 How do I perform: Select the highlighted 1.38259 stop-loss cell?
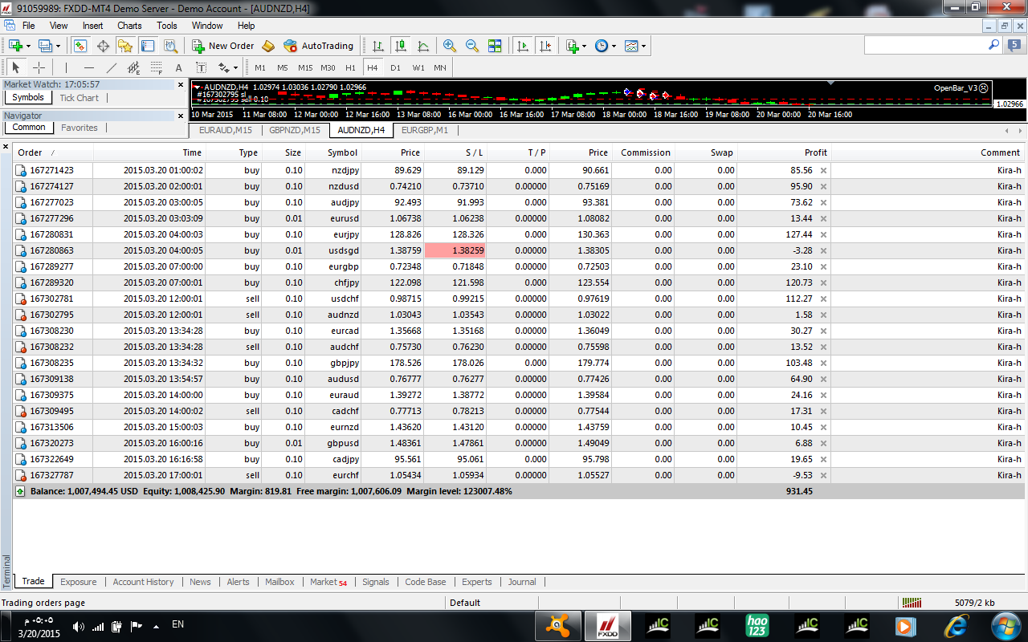tap(455, 250)
